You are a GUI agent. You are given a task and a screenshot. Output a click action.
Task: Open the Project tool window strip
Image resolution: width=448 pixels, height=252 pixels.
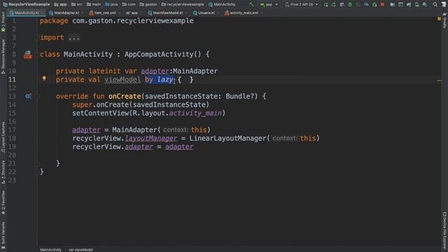click(x=3, y=22)
